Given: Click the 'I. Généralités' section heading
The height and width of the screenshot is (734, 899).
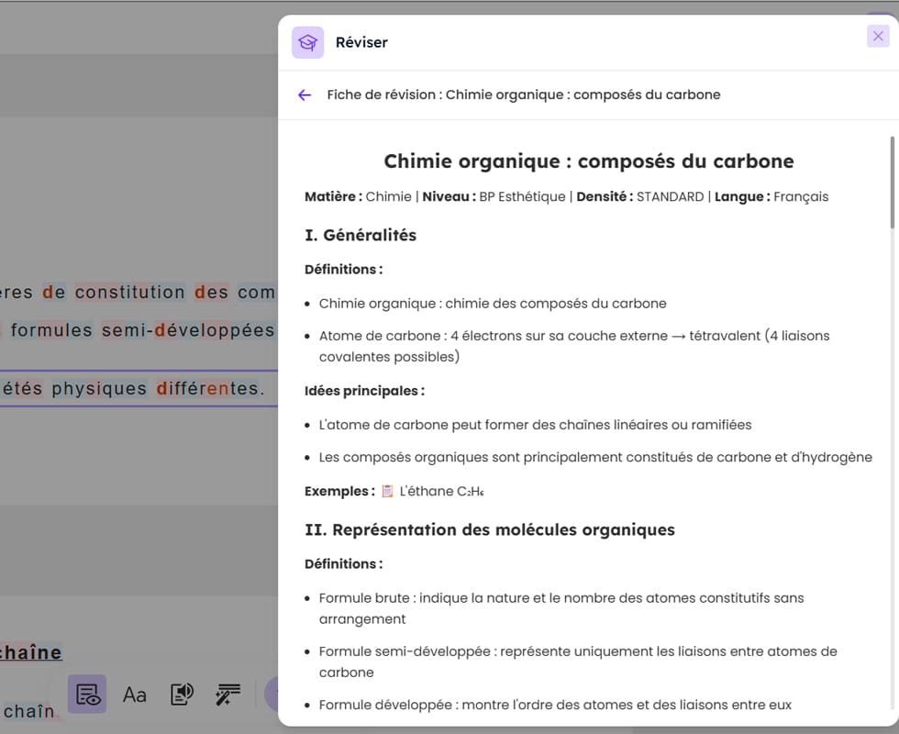Looking at the screenshot, I should (x=361, y=235).
